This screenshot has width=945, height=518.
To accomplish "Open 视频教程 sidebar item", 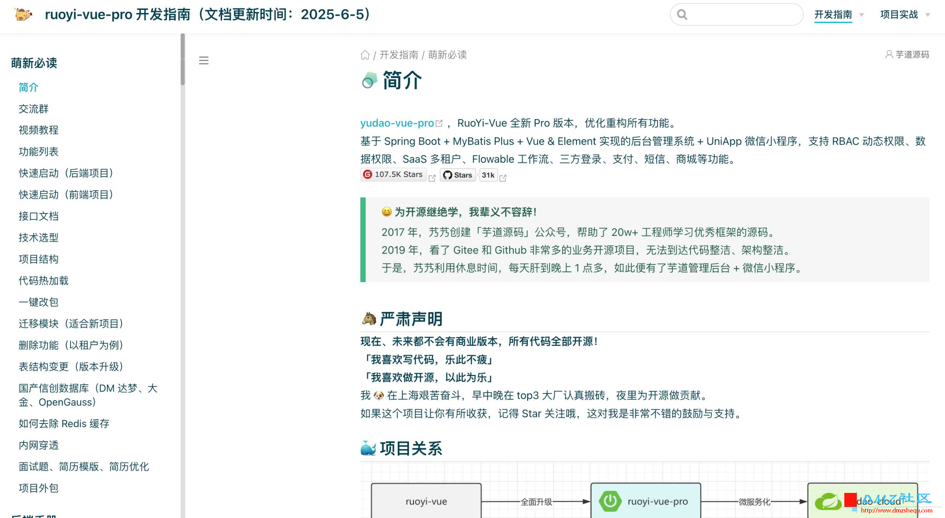I will (39, 130).
